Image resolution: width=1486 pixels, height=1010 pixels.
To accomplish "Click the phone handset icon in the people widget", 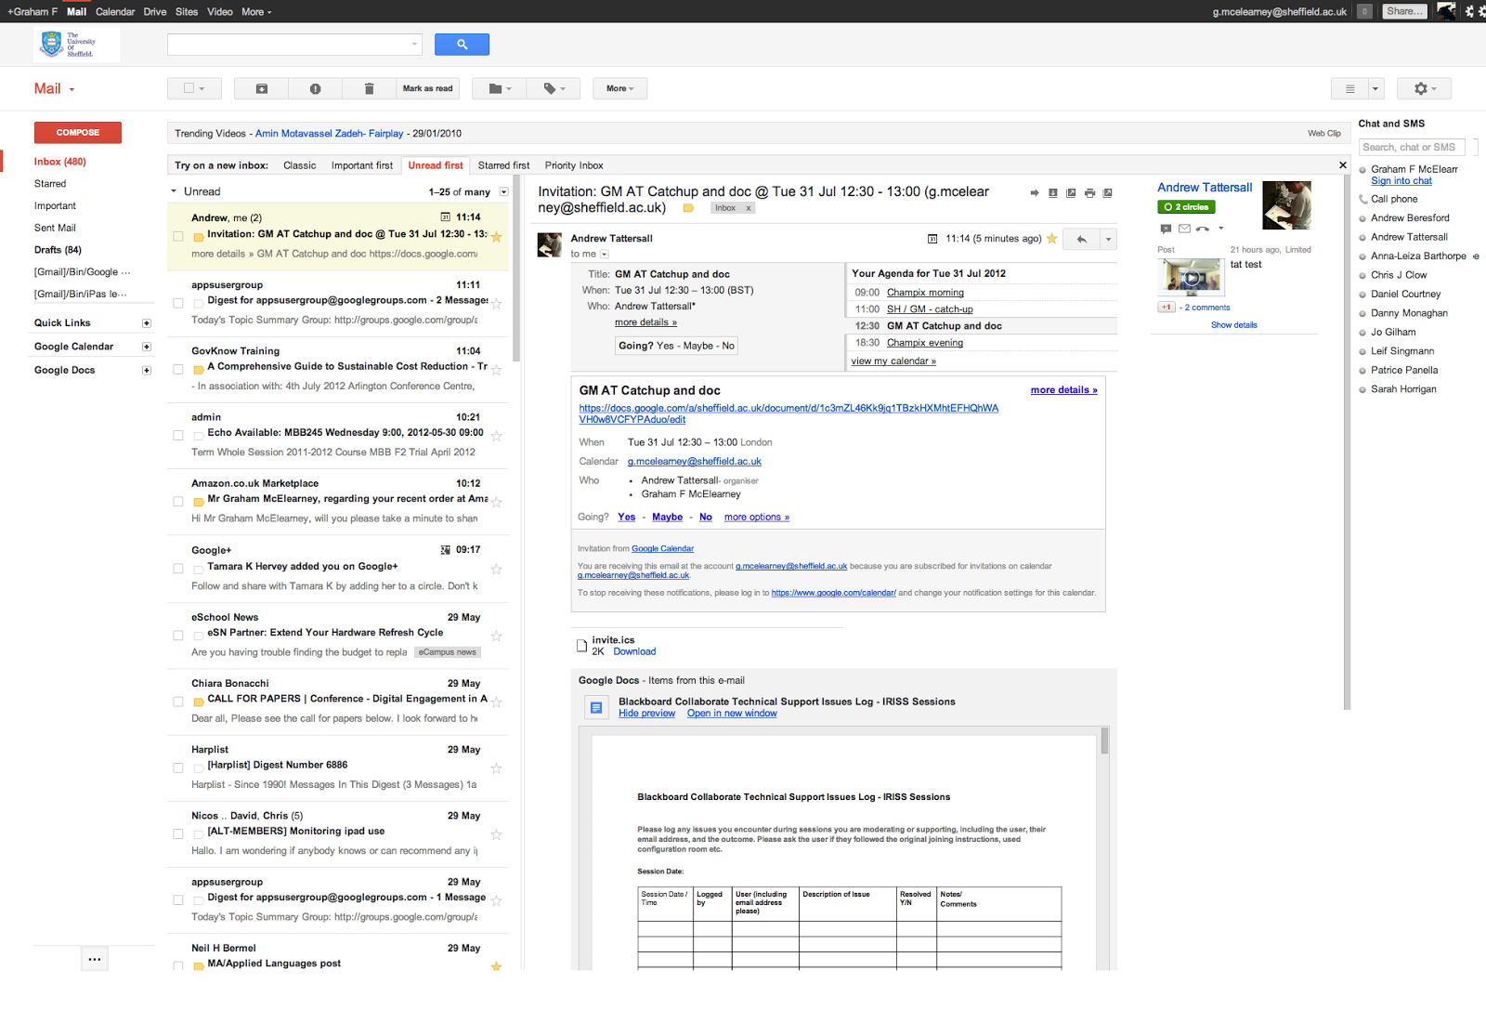I will (x=1203, y=229).
